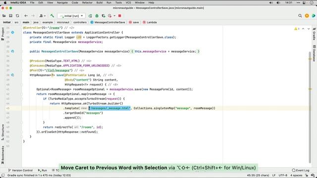Navigate back with the left arrow
Image resolution: width=317 pixels, height=178 pixels.
tap(26, 16)
